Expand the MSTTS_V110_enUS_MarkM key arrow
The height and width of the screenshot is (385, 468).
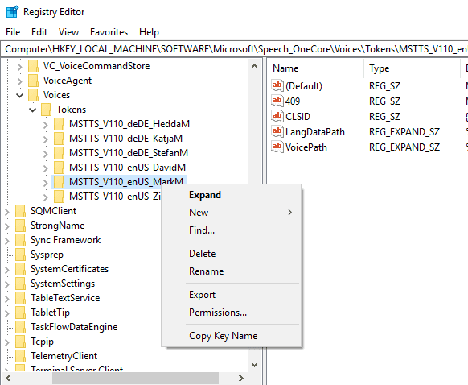point(45,182)
